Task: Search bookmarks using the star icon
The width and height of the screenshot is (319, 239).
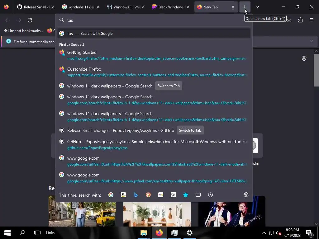Action: (x=186, y=195)
